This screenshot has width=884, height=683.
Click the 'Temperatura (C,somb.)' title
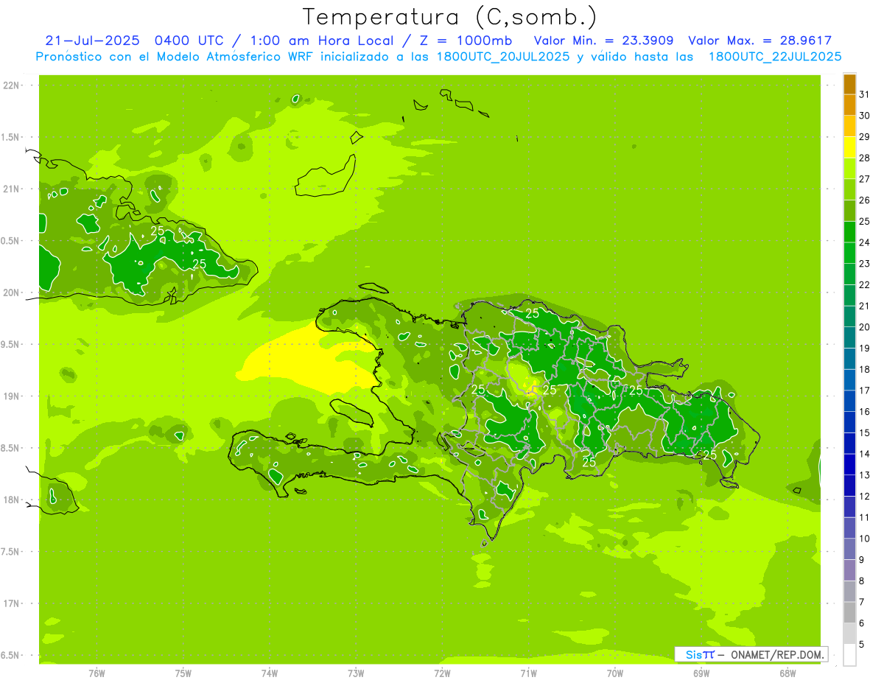449,17
